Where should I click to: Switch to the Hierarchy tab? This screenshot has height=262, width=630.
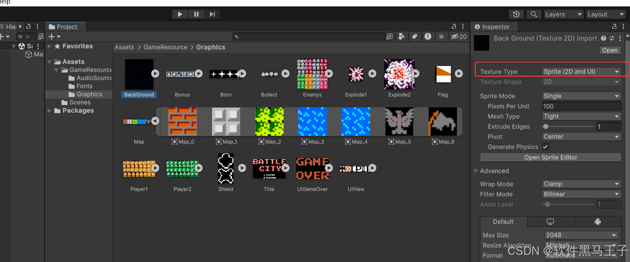9,27
